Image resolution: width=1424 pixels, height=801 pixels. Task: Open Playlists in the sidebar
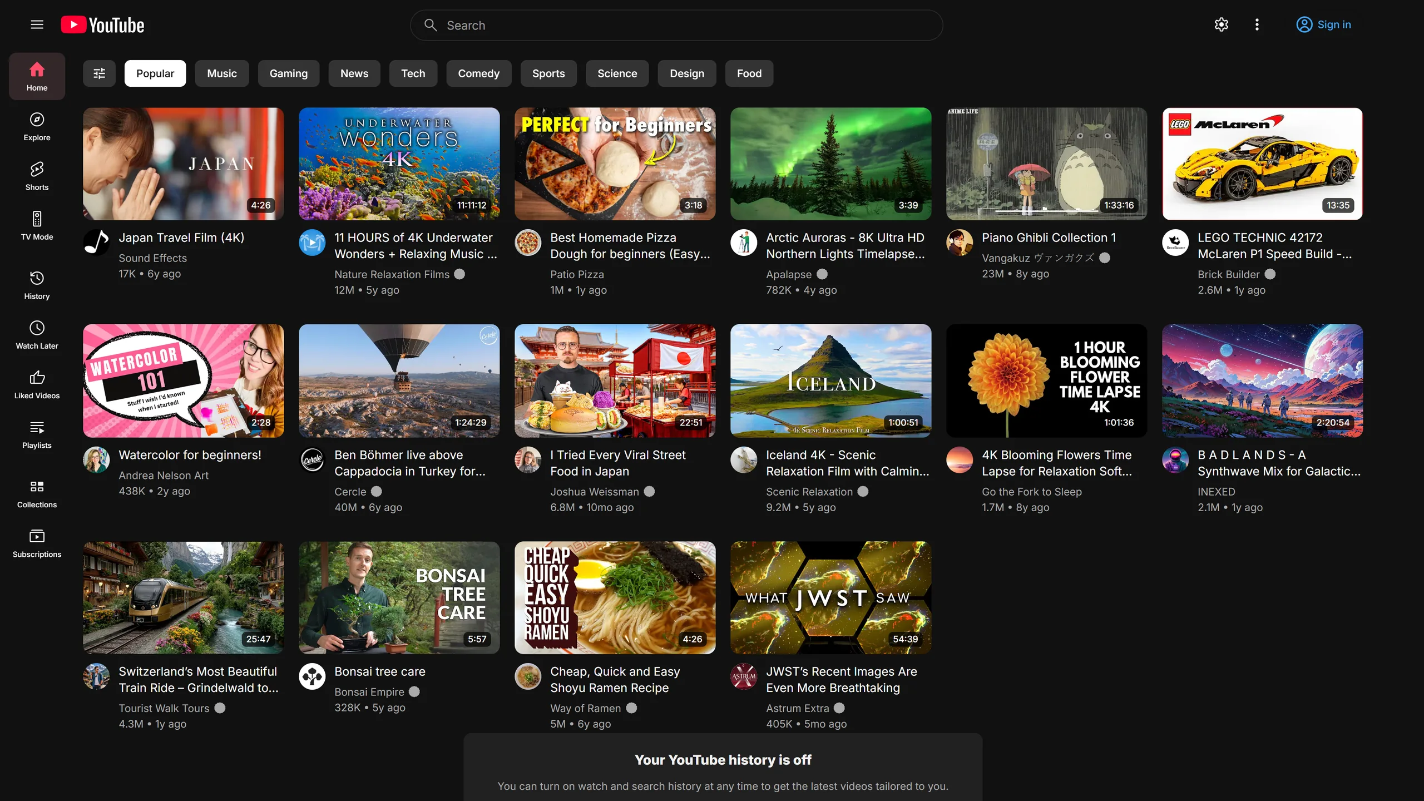click(37, 434)
